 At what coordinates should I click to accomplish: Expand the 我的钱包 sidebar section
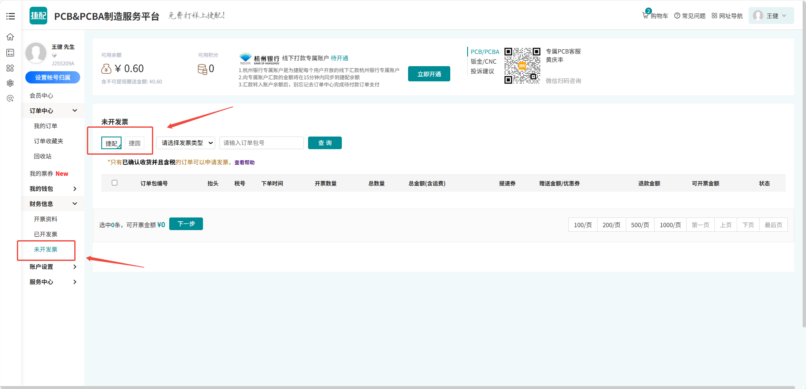[53, 189]
